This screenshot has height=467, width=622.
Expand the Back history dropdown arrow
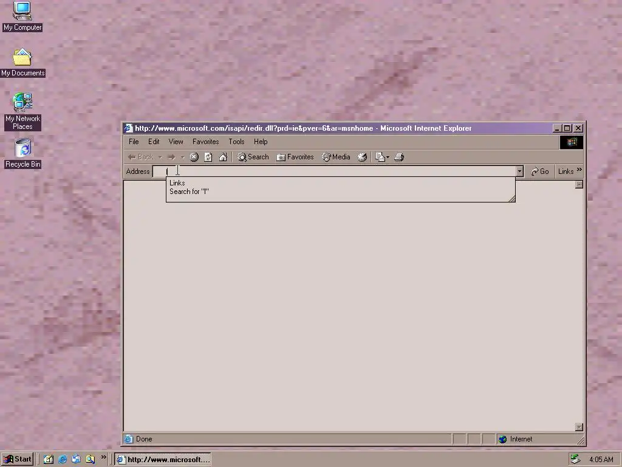click(x=160, y=157)
